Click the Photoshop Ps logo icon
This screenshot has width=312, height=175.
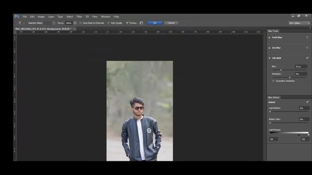click(x=17, y=17)
